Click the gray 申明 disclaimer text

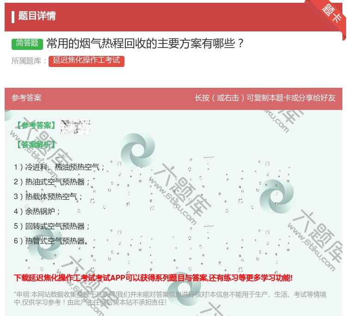coord(170,298)
